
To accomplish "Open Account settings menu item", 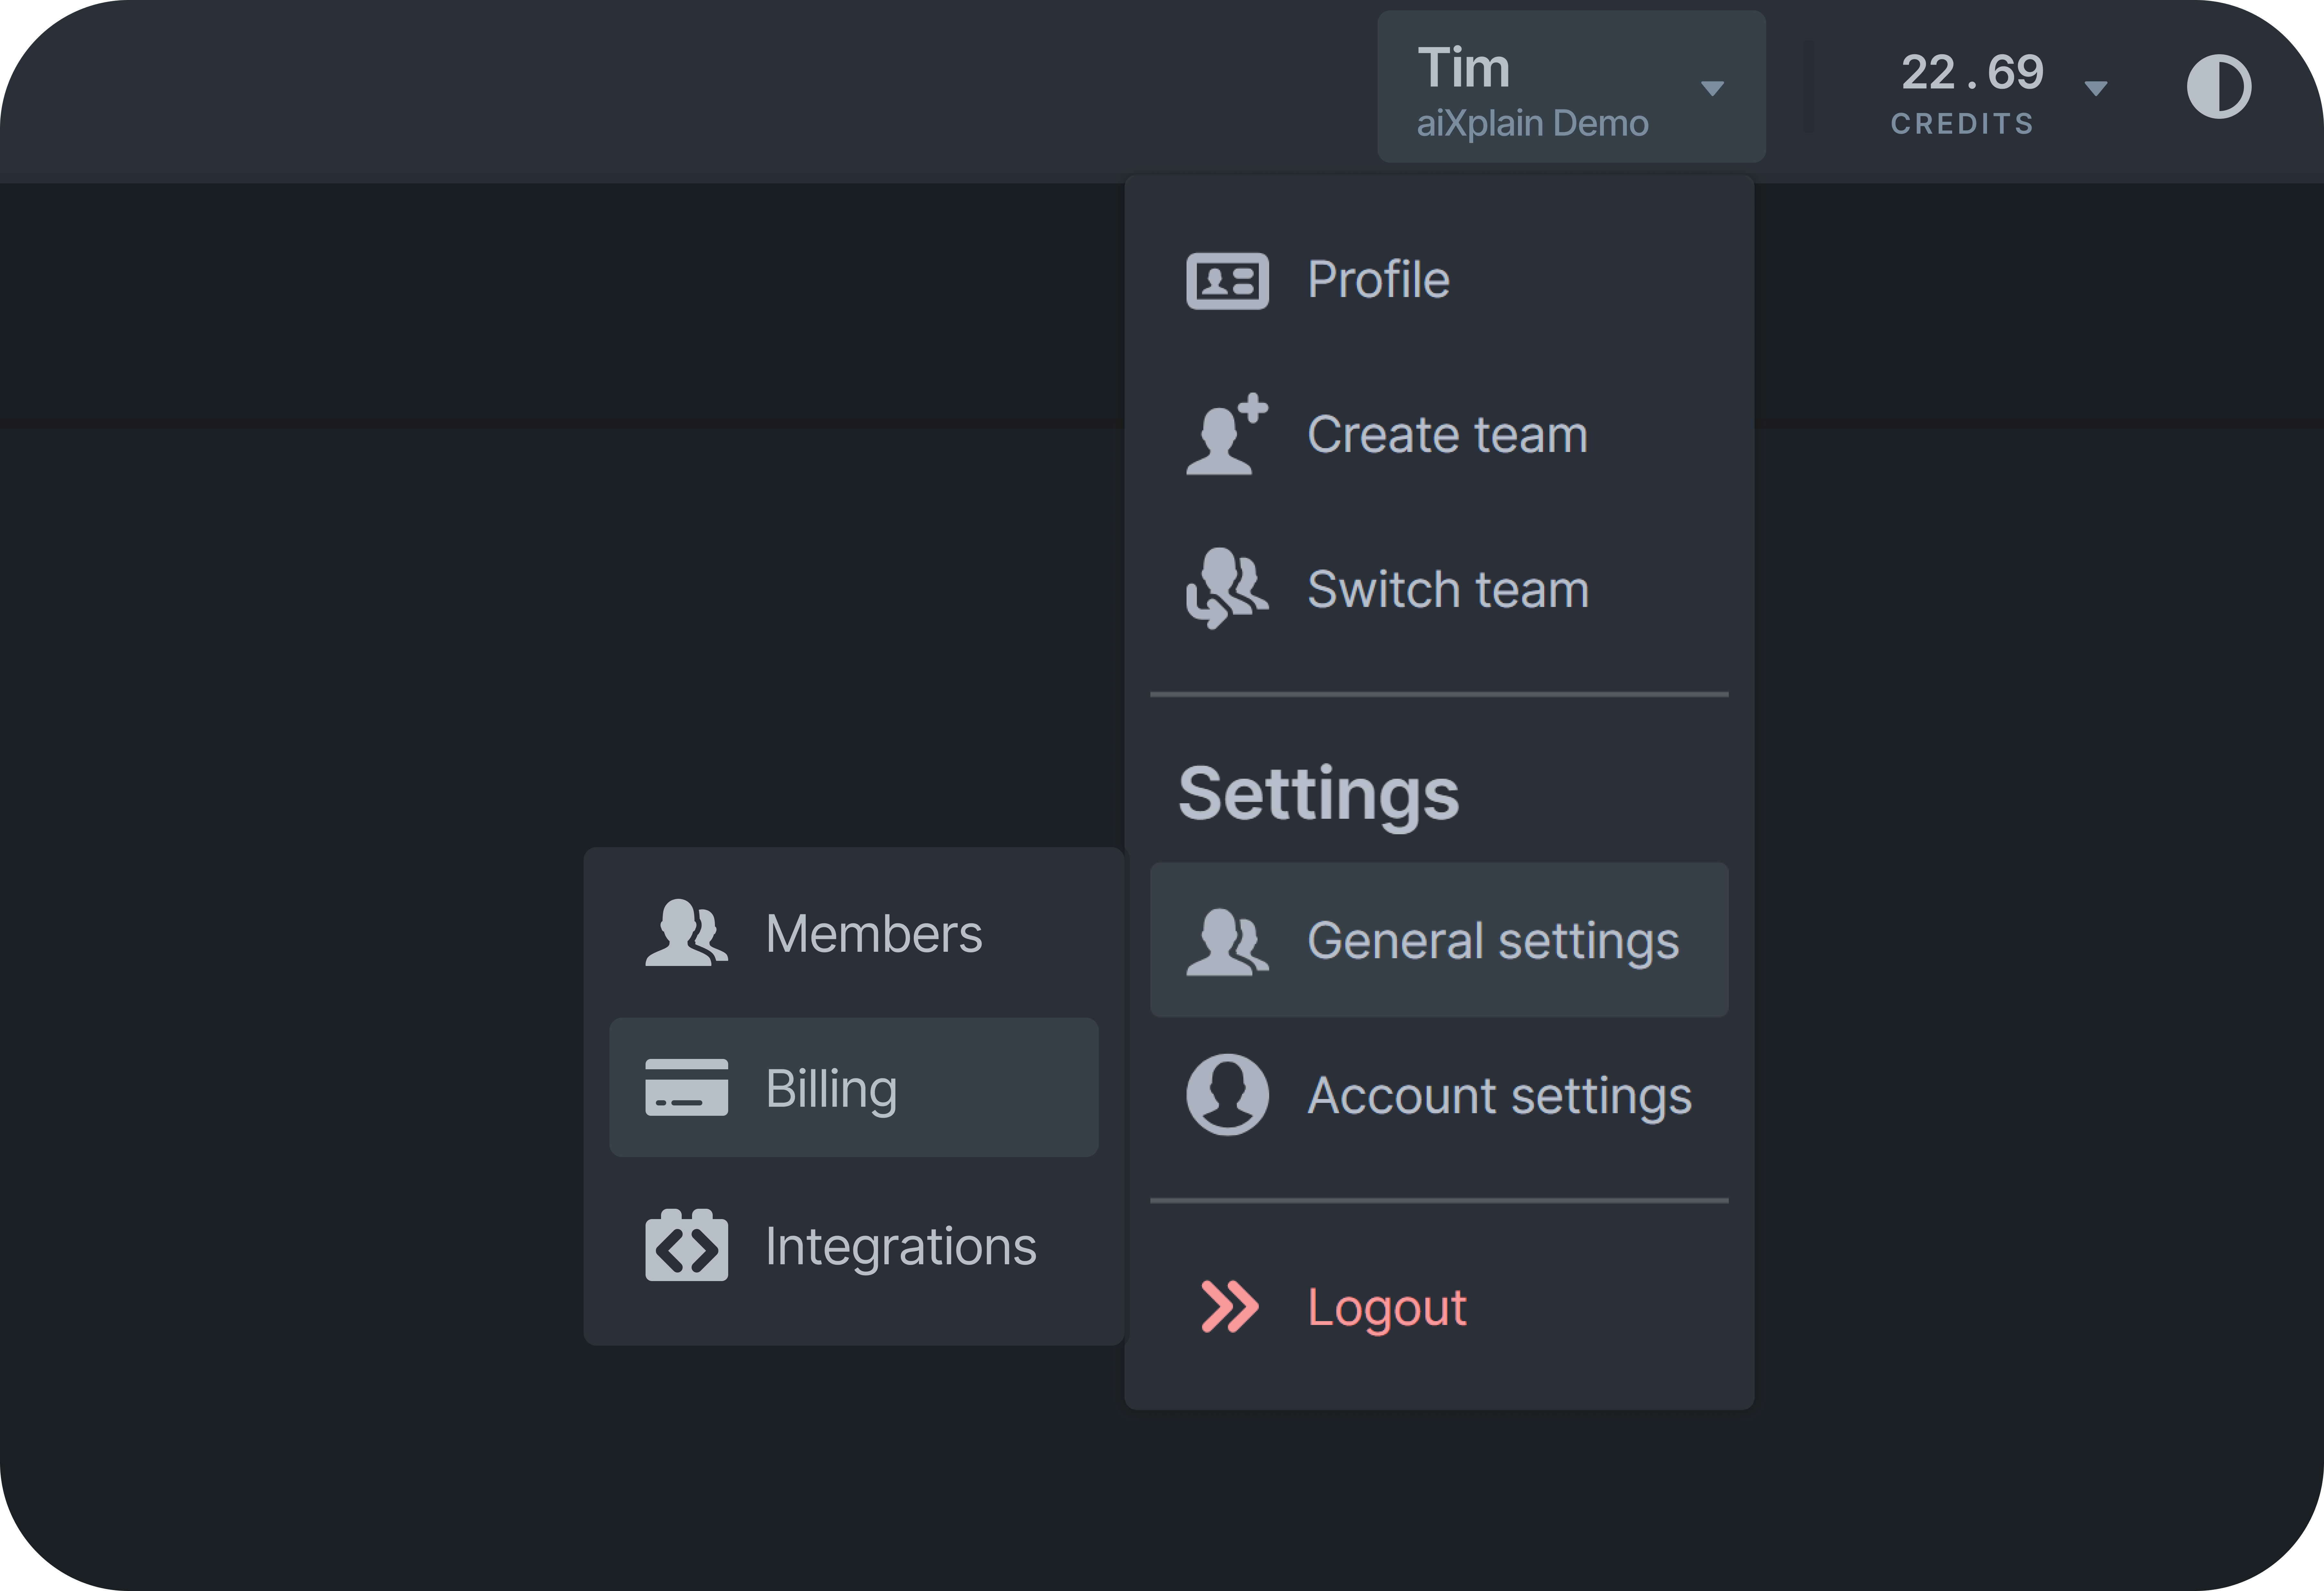I will pos(1439,1095).
